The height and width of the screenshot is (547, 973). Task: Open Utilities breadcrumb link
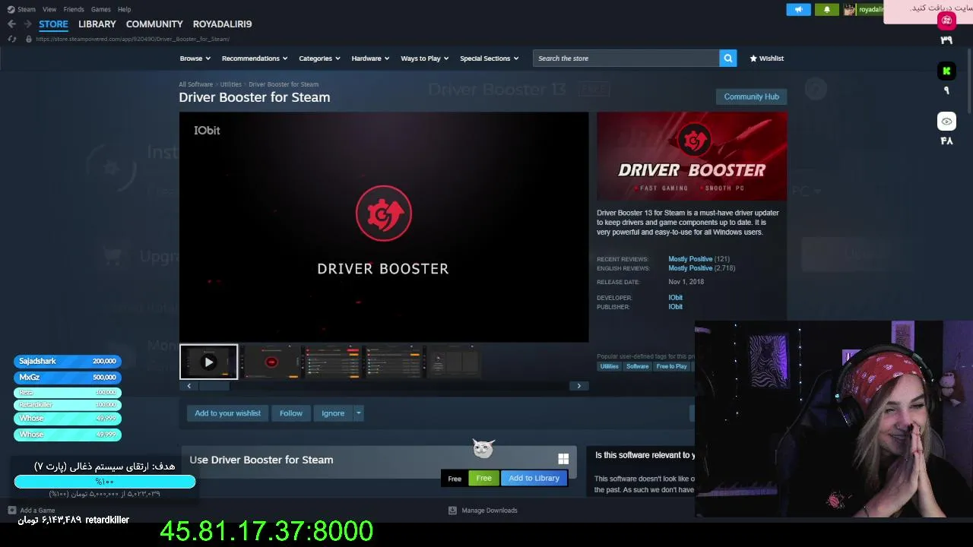[230, 84]
